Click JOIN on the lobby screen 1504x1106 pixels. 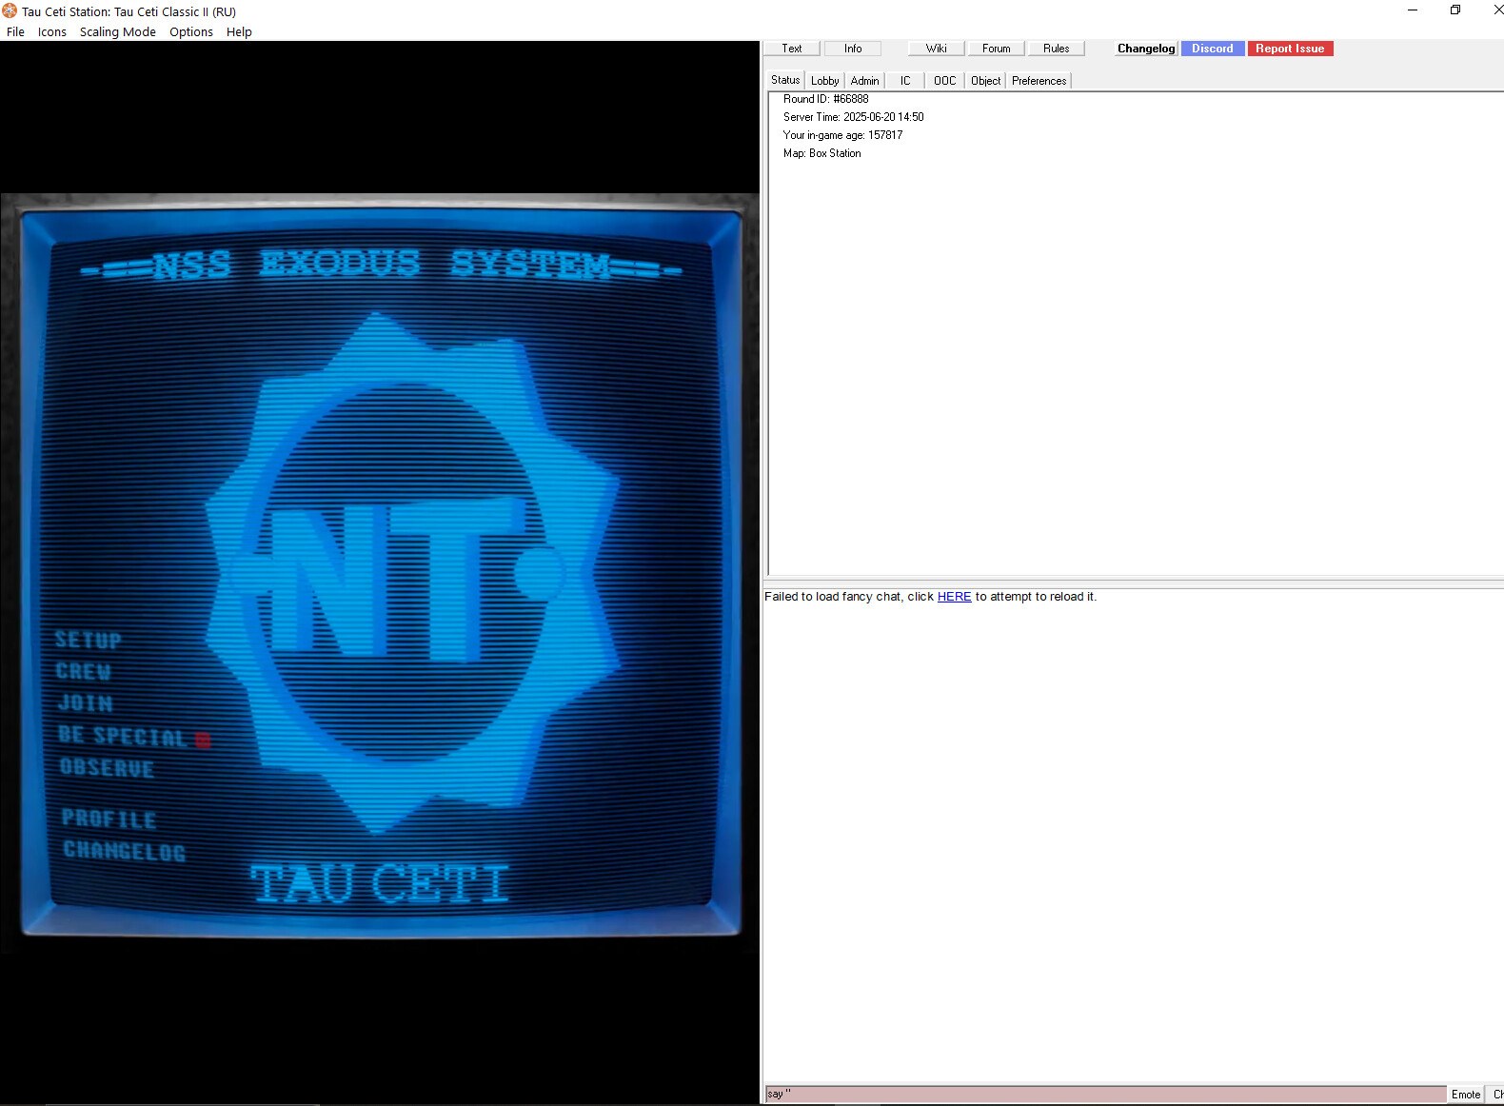pos(85,703)
